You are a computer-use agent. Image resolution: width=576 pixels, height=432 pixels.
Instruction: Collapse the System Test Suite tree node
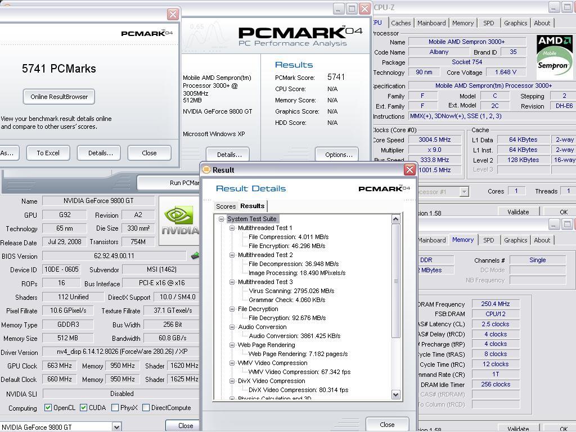pyautogui.click(x=221, y=219)
